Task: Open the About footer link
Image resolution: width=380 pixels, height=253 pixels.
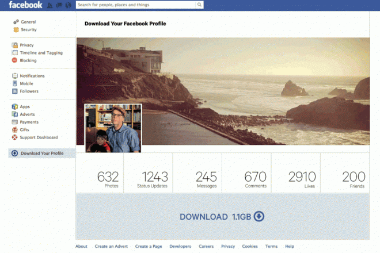Action: (81, 246)
